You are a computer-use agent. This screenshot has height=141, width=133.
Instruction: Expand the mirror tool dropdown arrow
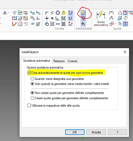(x=9, y=13)
